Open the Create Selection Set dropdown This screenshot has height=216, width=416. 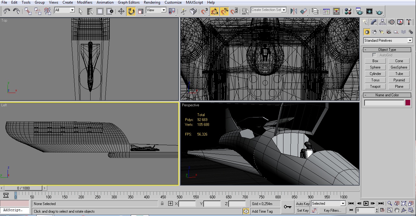click(284, 10)
